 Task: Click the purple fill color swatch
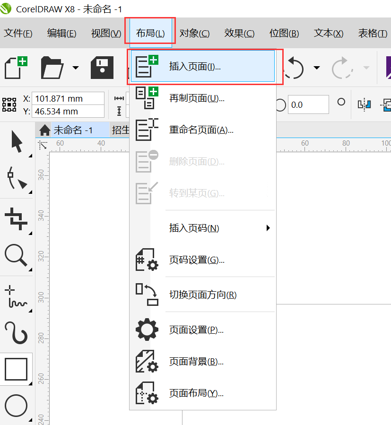pos(388,67)
